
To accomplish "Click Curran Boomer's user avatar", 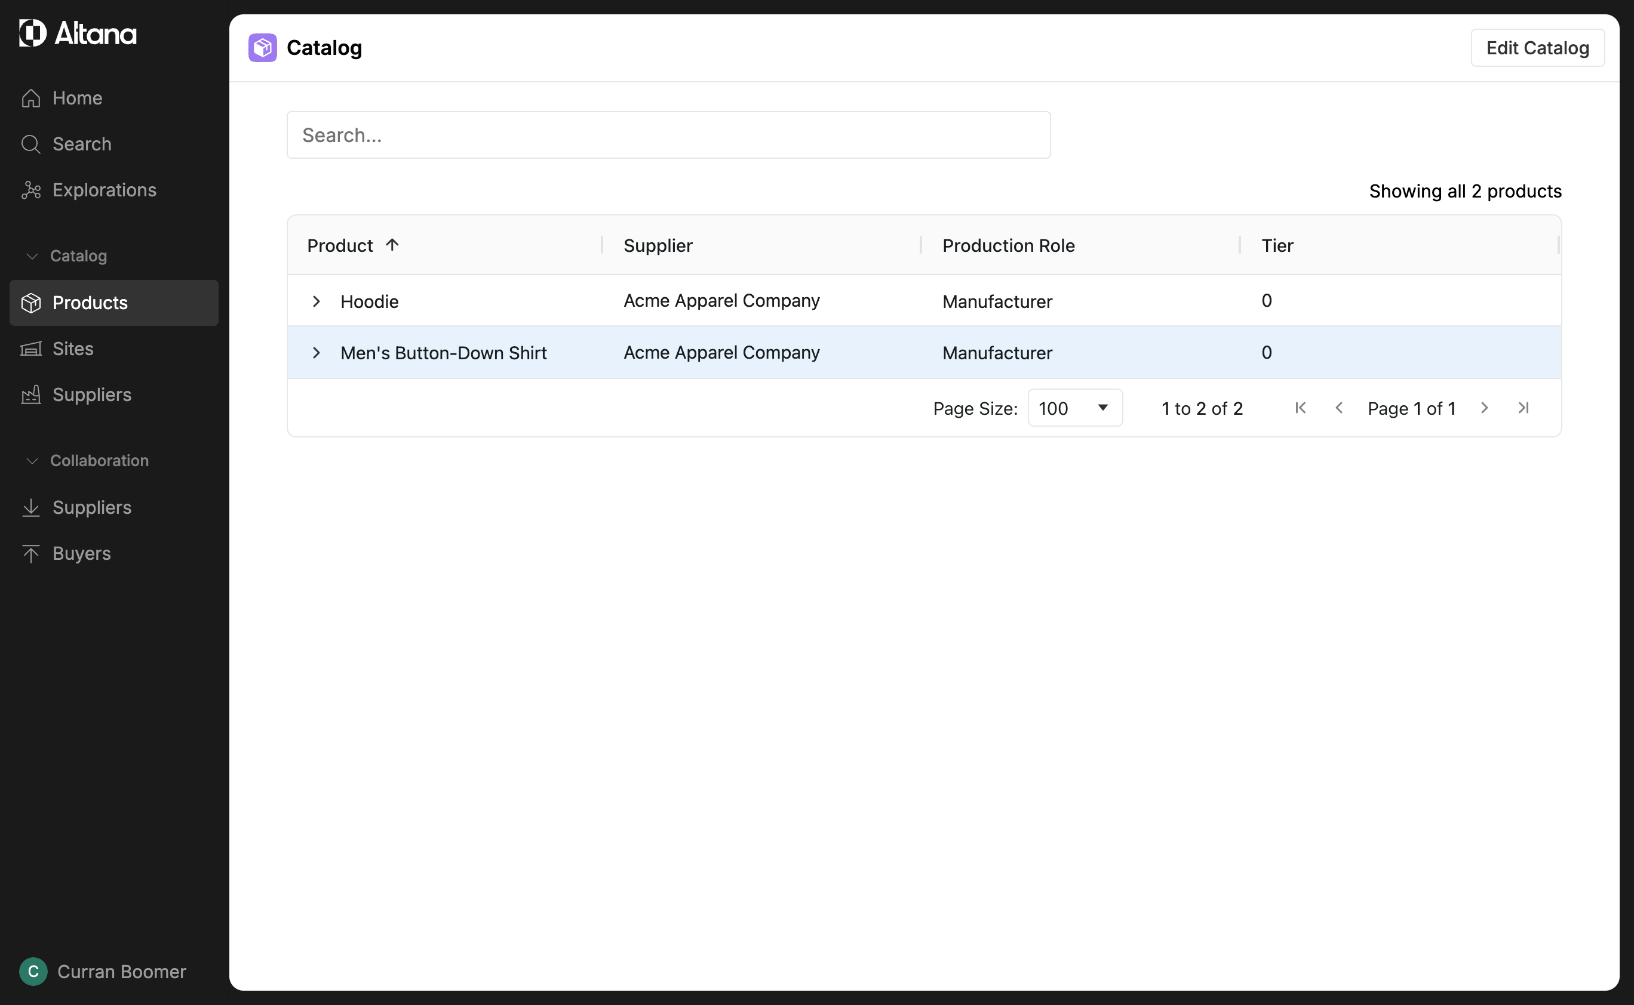I will coord(33,972).
